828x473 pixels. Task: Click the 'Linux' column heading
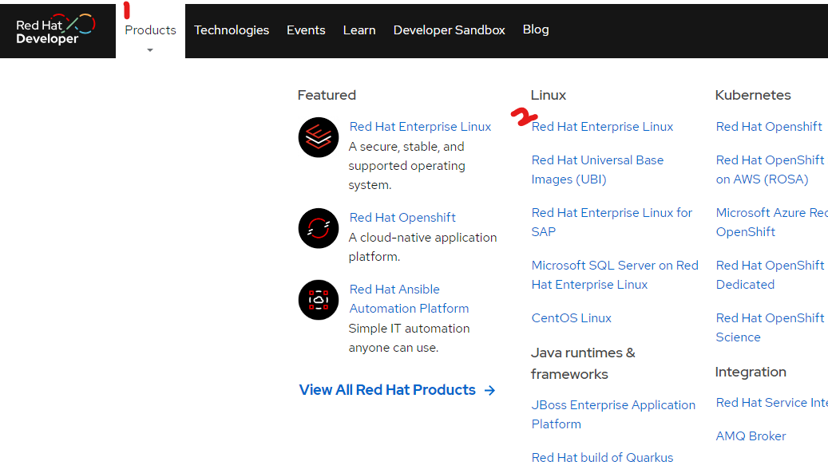pos(548,95)
